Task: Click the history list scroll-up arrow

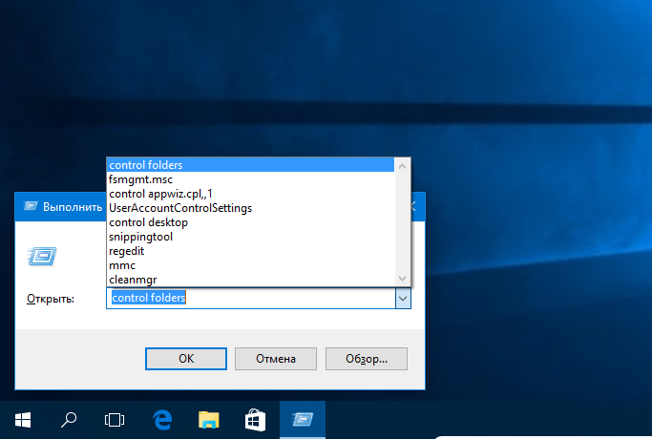Action: (x=402, y=166)
